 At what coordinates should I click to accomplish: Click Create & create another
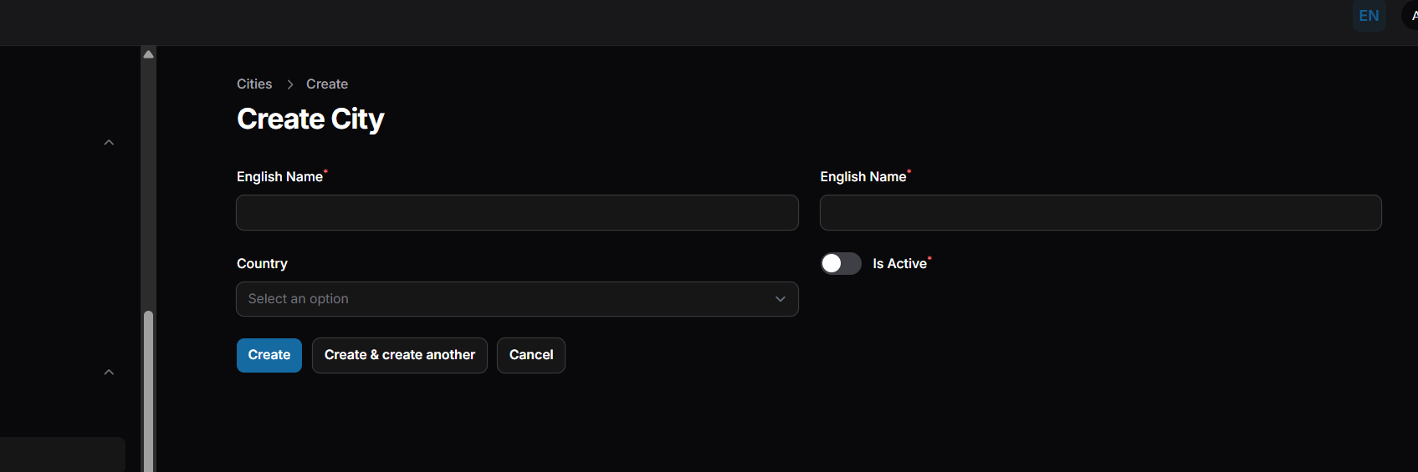tap(399, 355)
